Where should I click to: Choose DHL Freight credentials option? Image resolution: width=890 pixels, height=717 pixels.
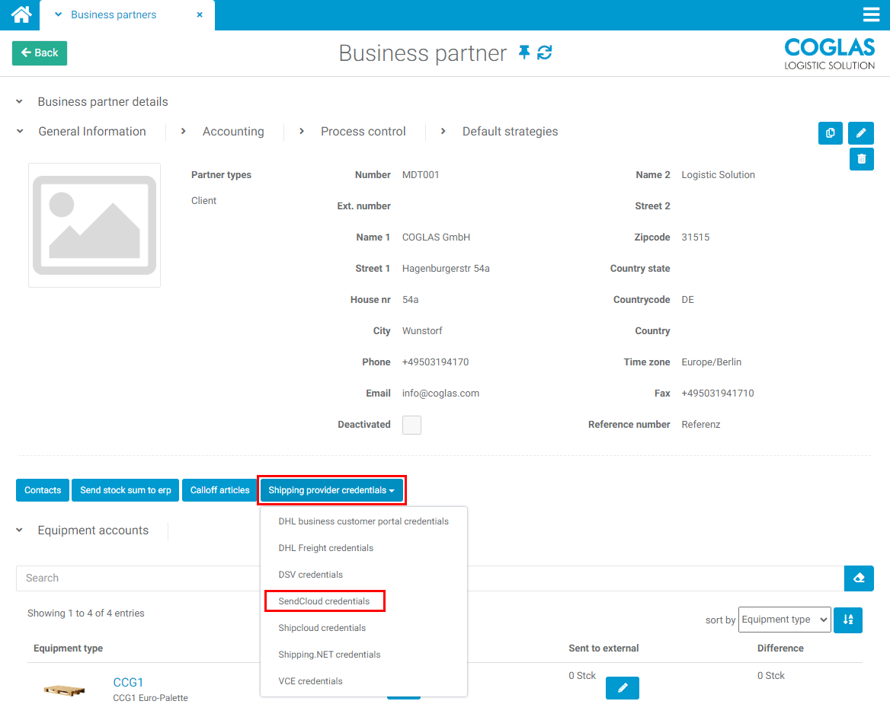coord(325,548)
